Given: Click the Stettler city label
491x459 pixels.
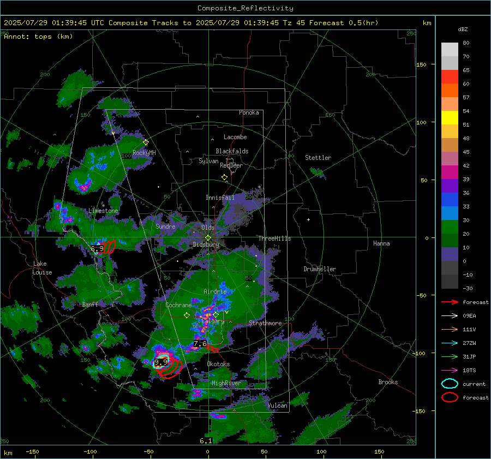Looking at the screenshot, I should [x=318, y=158].
